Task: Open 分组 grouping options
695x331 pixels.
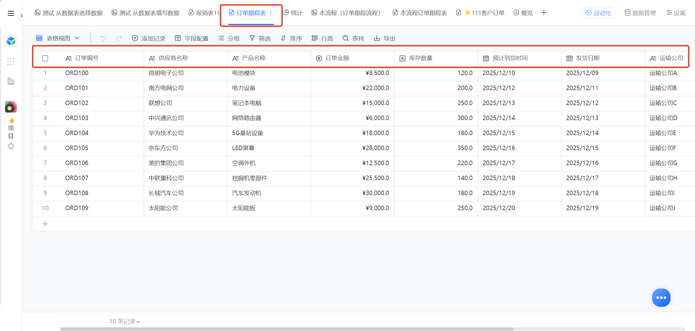Action: click(x=229, y=38)
